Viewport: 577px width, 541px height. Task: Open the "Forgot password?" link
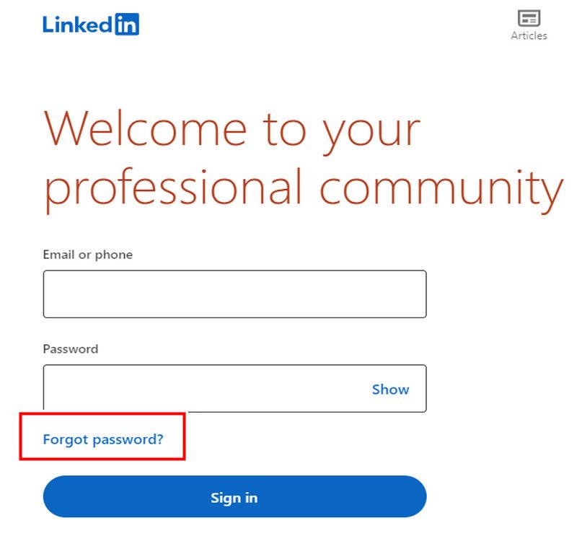tap(103, 439)
